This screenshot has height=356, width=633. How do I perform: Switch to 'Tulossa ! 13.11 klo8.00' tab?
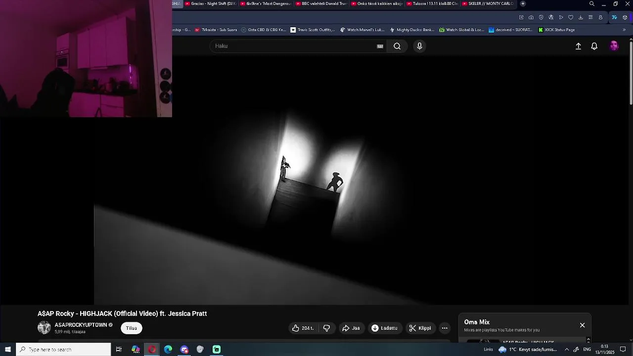pyautogui.click(x=432, y=3)
